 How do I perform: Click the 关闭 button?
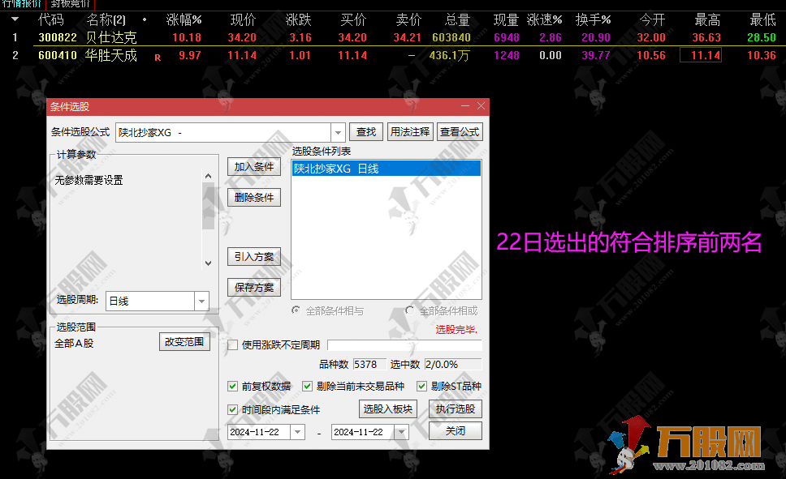[456, 431]
